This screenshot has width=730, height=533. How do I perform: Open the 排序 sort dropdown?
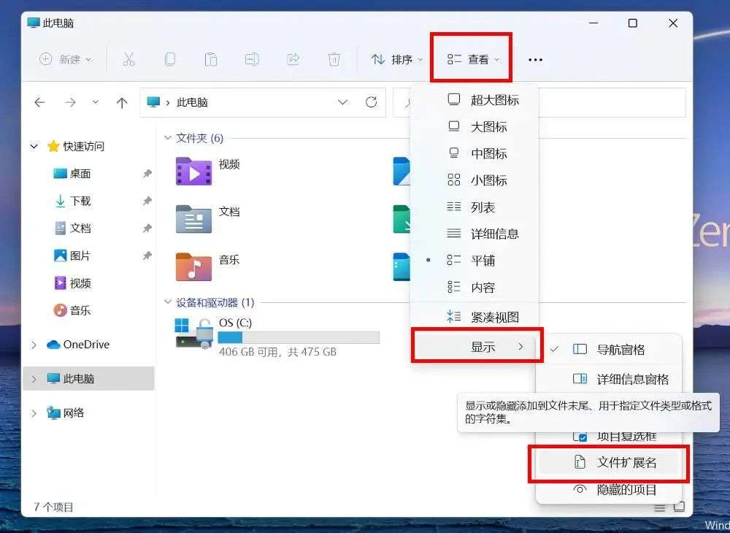(x=397, y=60)
